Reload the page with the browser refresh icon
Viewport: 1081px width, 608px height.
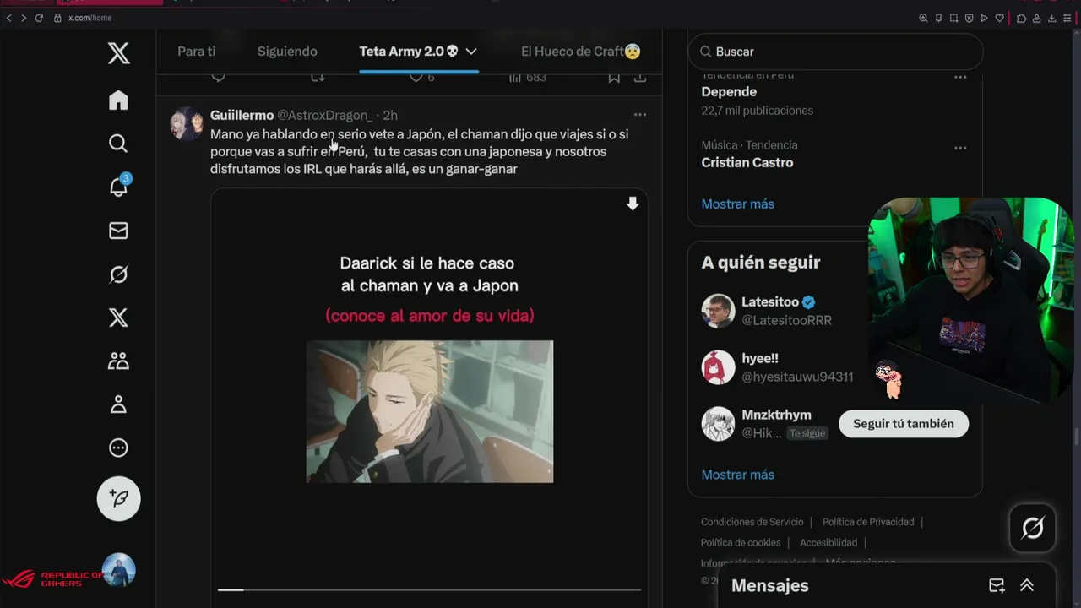39,18
